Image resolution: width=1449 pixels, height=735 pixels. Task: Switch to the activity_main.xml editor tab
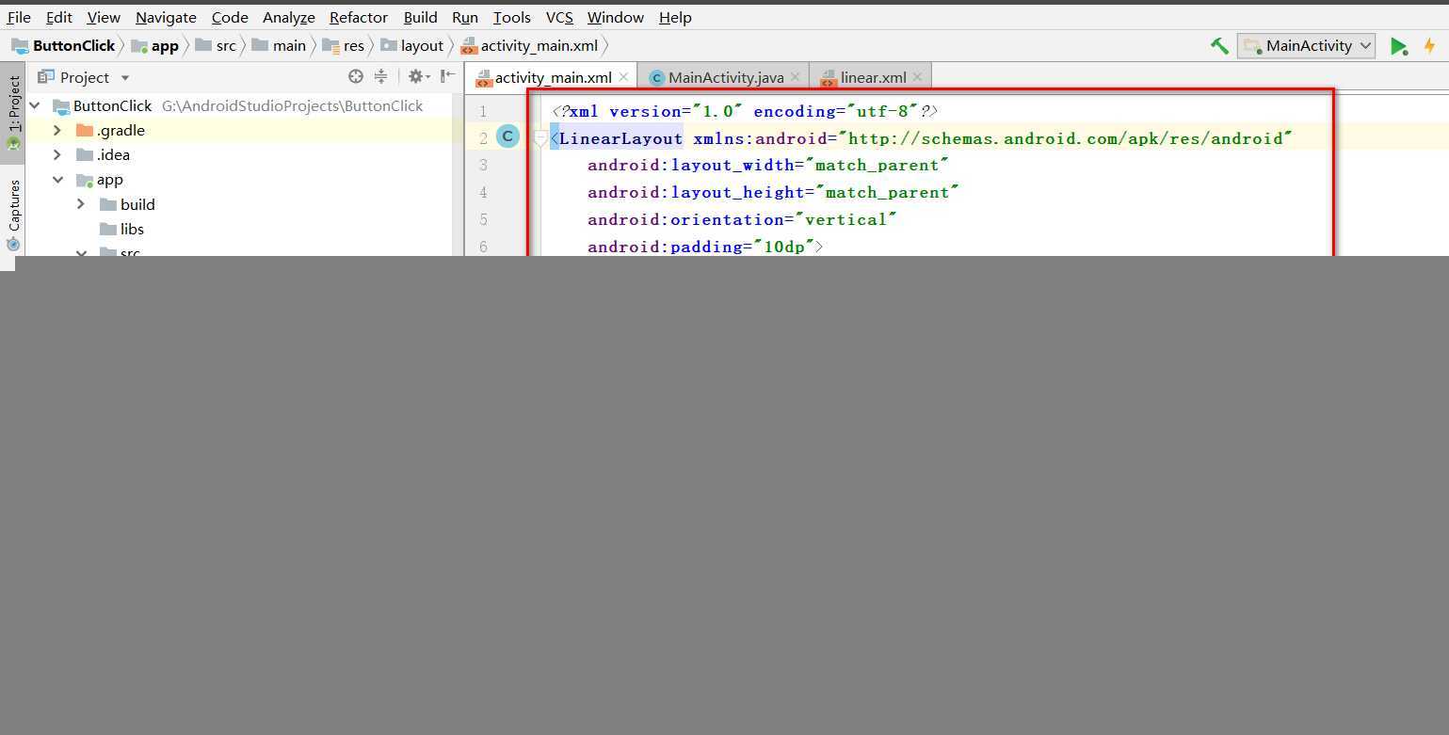pyautogui.click(x=554, y=77)
